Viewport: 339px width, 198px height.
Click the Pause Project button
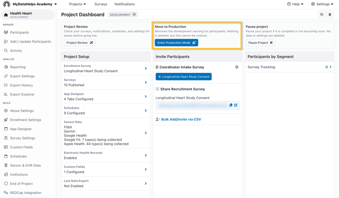tap(260, 42)
